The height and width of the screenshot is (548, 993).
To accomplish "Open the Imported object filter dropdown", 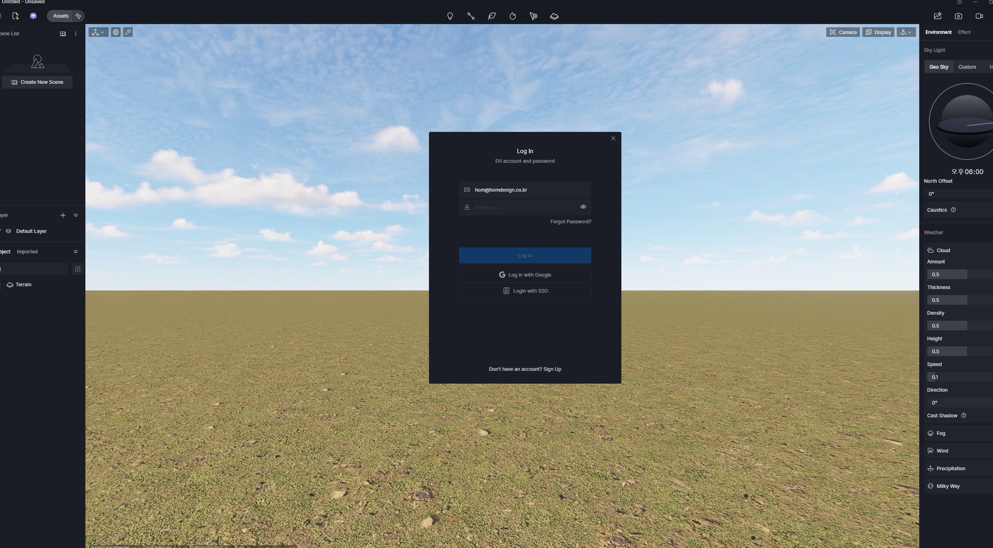I will coord(76,252).
